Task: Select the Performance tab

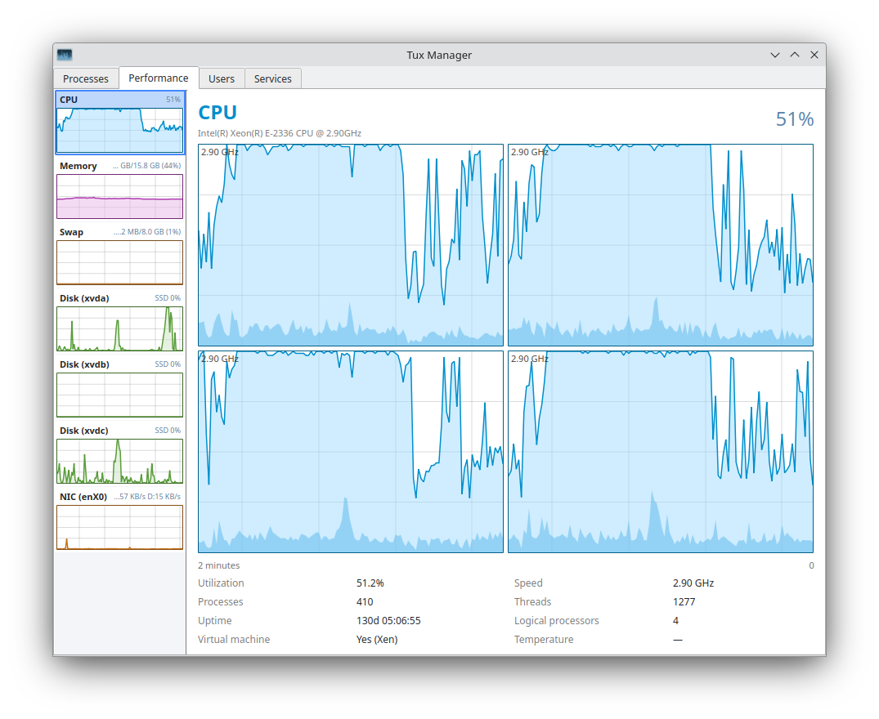Action: click(x=159, y=78)
